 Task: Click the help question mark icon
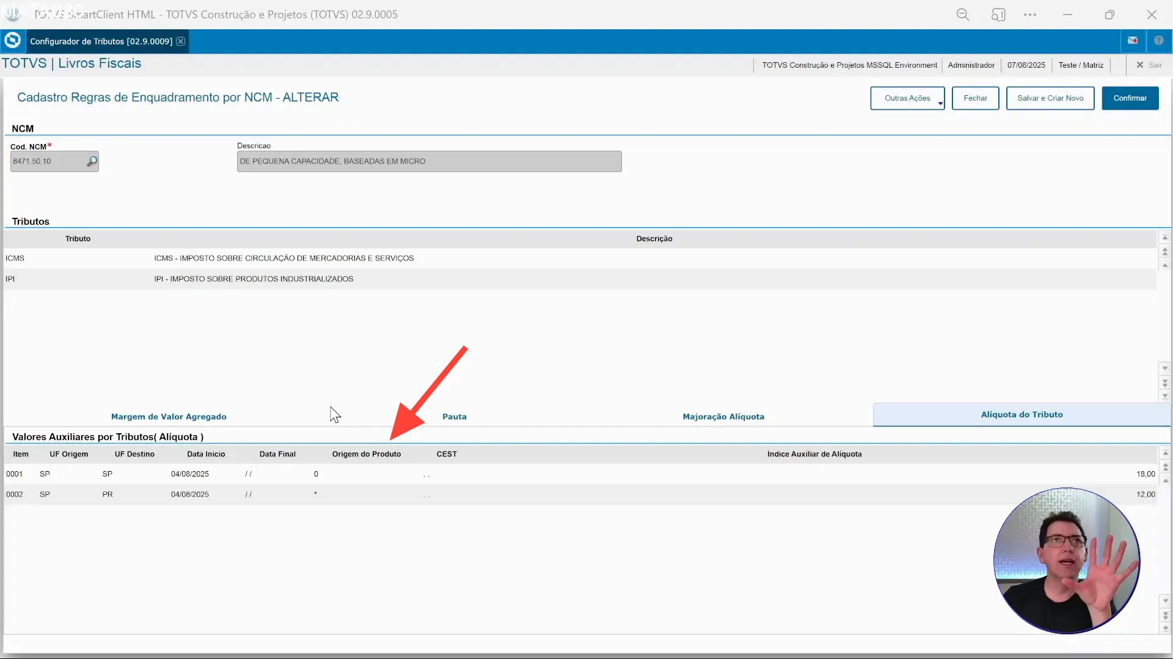pyautogui.click(x=1159, y=41)
